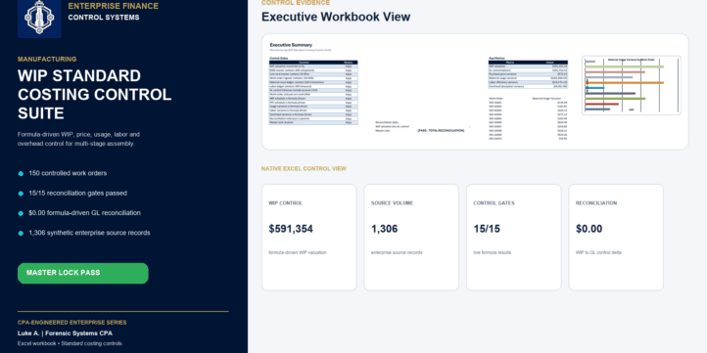Click the MASTER LOCK PASS button

[83, 273]
